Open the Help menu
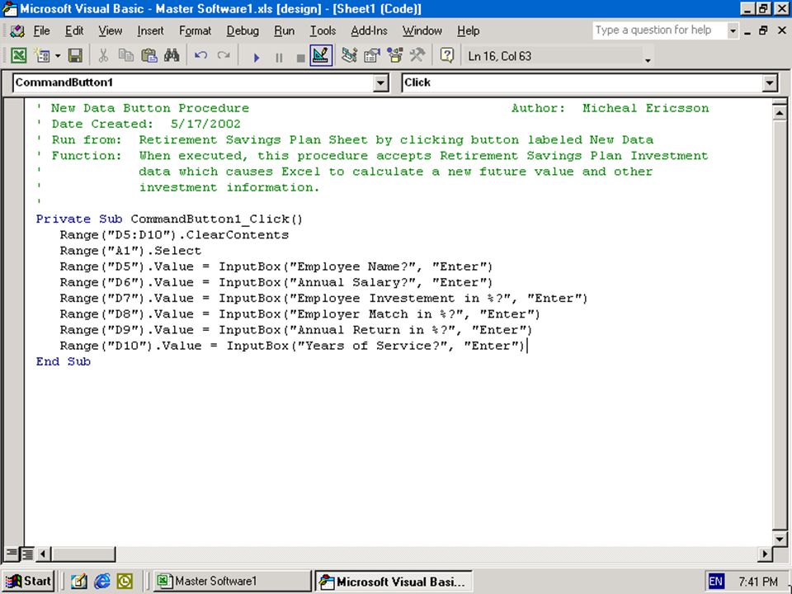Viewport: 792px width, 594px height. [x=469, y=31]
